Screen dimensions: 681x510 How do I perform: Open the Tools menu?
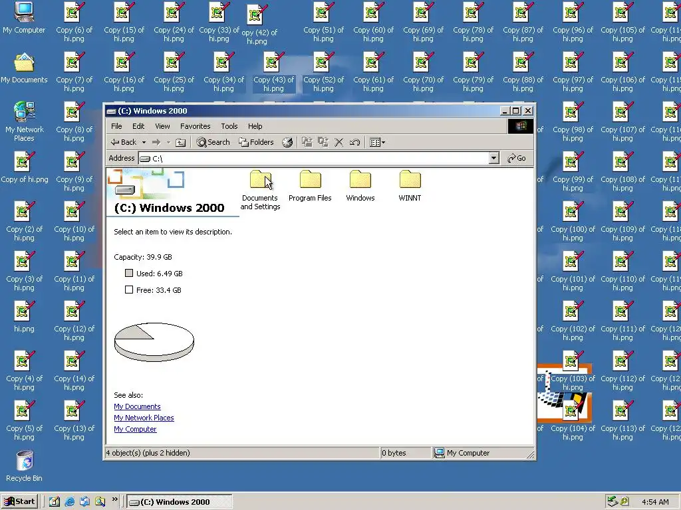(229, 126)
